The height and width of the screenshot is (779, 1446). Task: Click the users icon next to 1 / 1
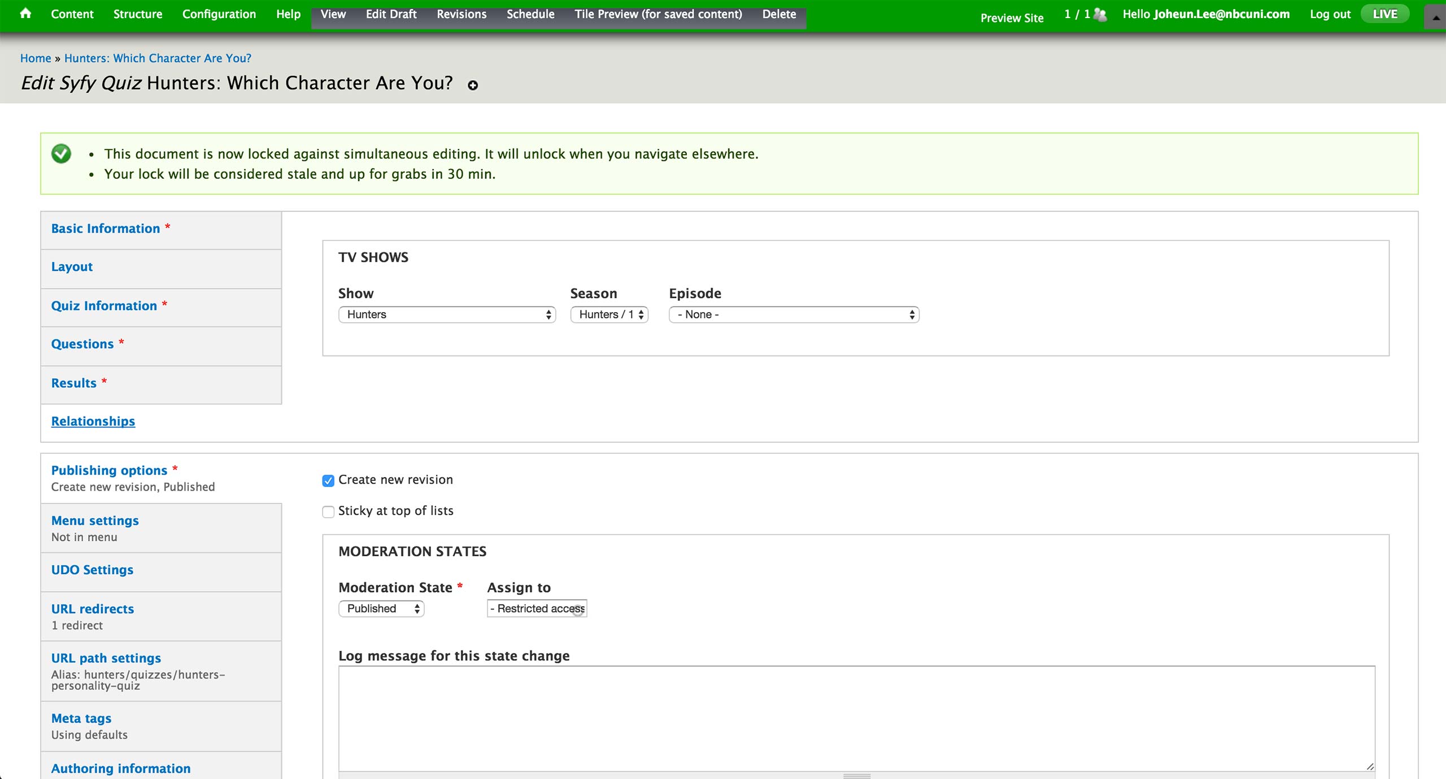click(1100, 15)
